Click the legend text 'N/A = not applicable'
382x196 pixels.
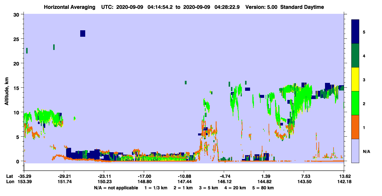pyautogui.click(x=116, y=188)
